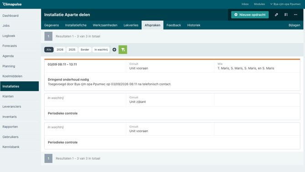Image resolution: width=305 pixels, height=172 pixels.
Task: Click the green filter funnel icon
Action: coord(123,50)
